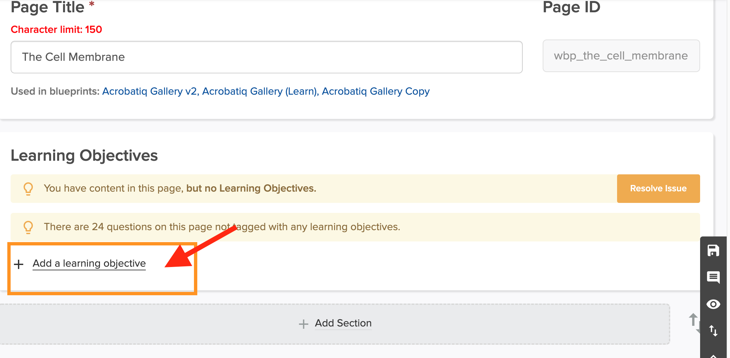This screenshot has height=358, width=730.
Task: Click the plus icon next to Add Section
Action: coord(303,324)
